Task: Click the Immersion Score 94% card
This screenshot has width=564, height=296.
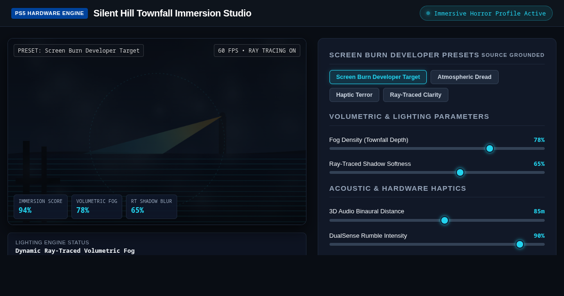Action: [40, 207]
